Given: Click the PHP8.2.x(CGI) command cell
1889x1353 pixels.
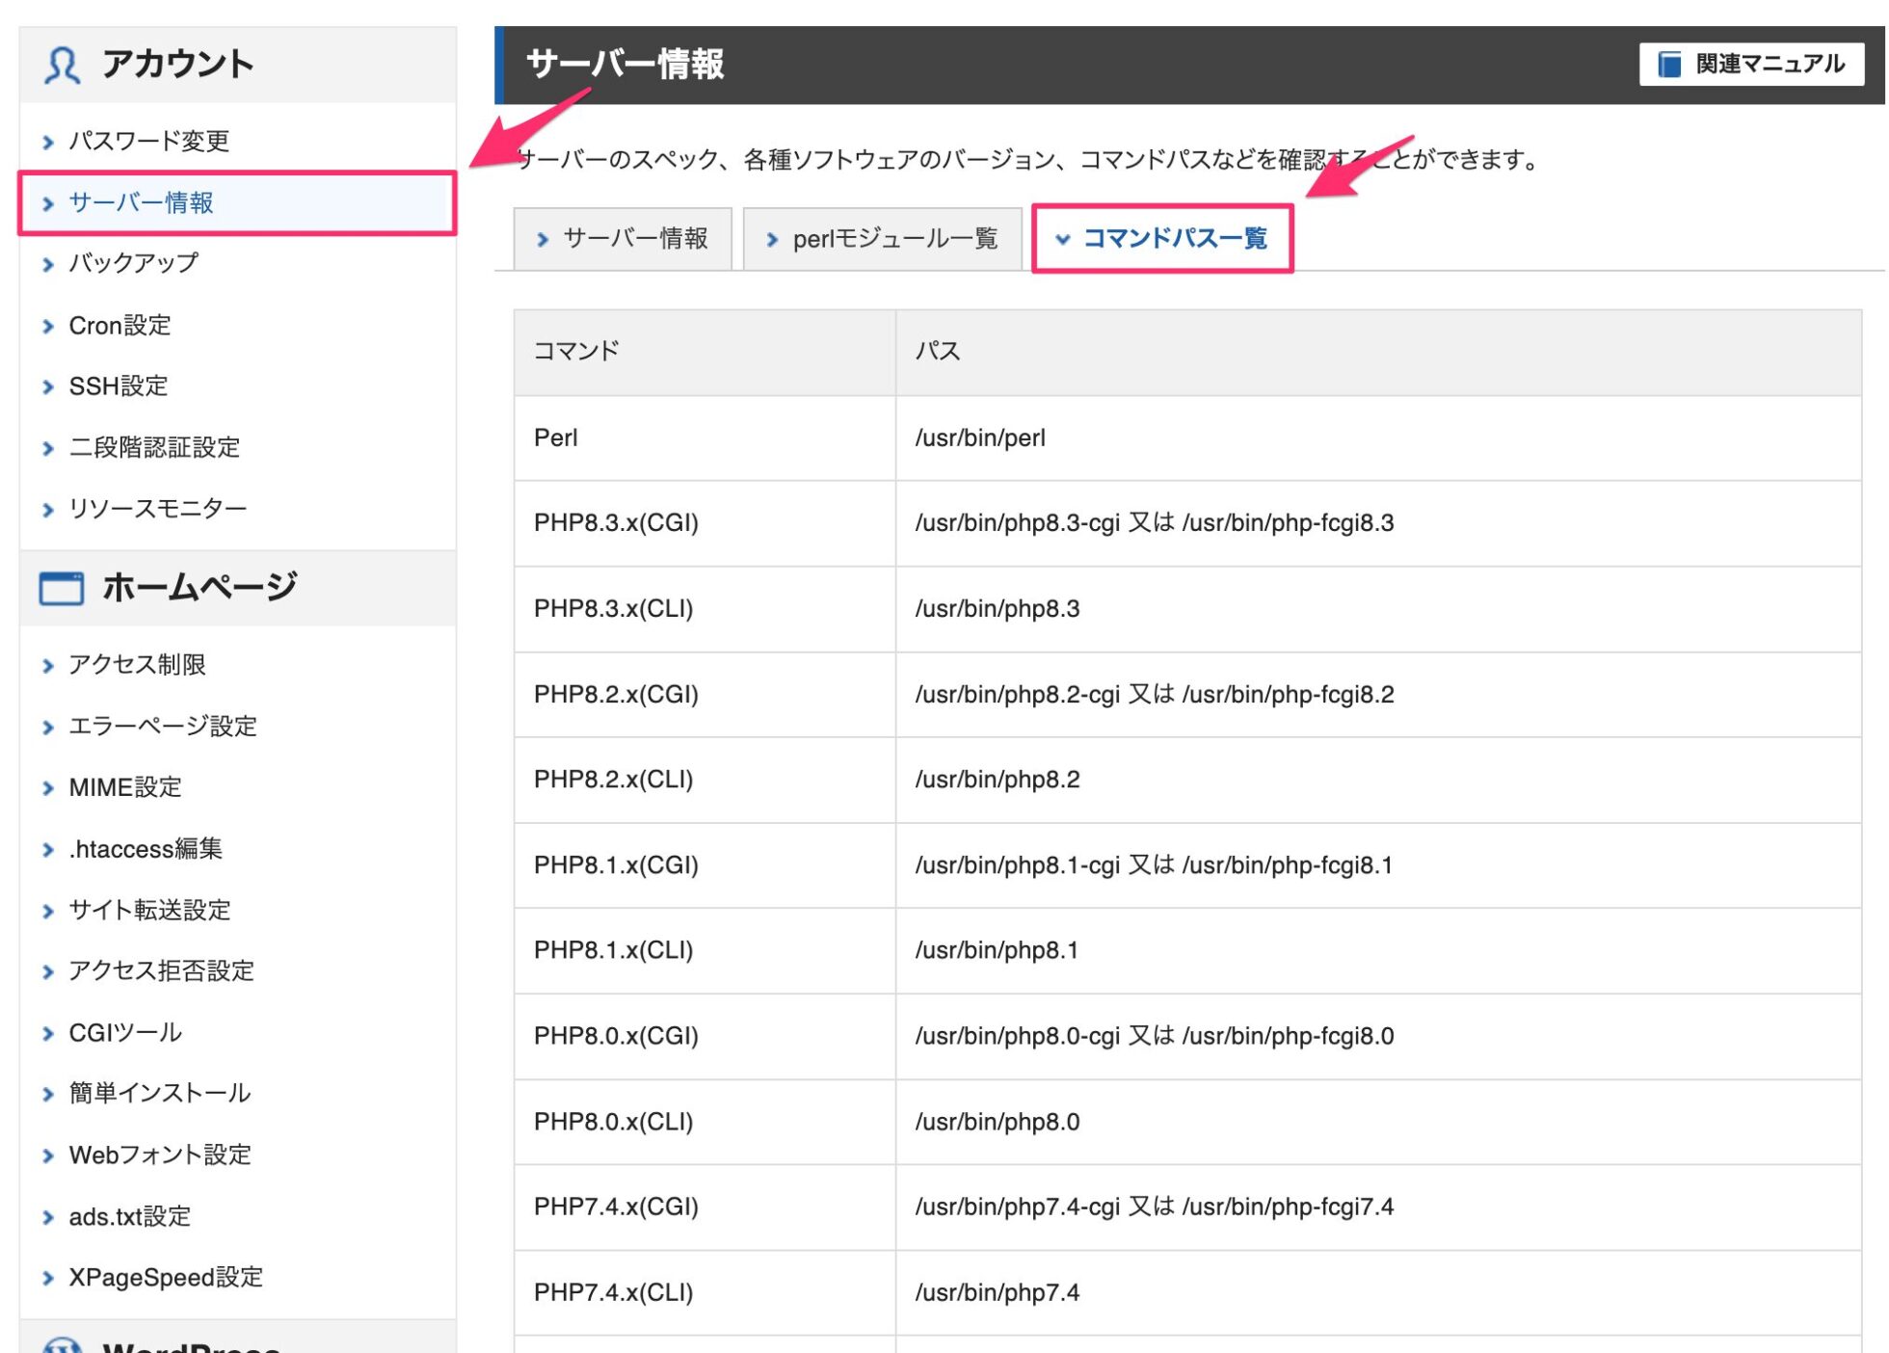Looking at the screenshot, I should click(x=705, y=695).
